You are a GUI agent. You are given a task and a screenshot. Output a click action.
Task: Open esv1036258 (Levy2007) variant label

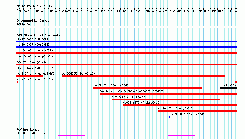click(x=175, y=108)
